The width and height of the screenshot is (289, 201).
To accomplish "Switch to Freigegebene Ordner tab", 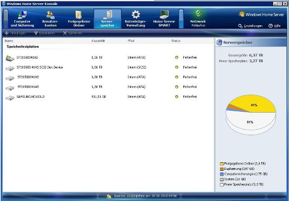I will 79,19.
